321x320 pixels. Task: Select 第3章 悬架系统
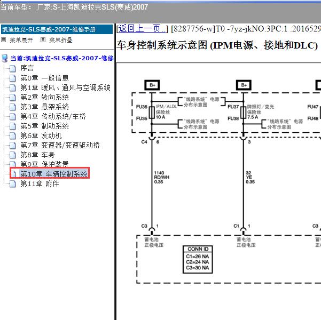pos(44,107)
